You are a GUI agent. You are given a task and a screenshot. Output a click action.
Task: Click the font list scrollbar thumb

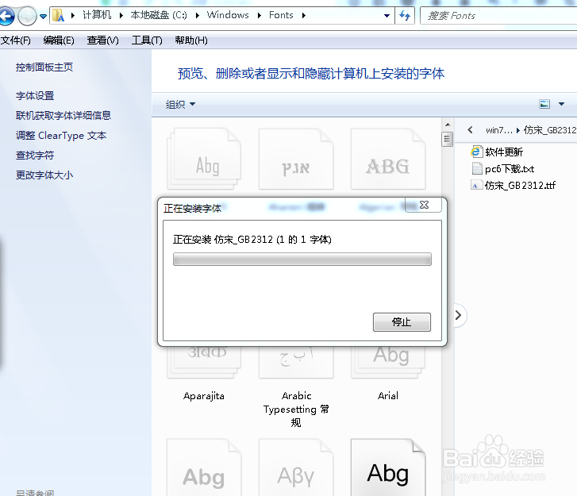448,139
